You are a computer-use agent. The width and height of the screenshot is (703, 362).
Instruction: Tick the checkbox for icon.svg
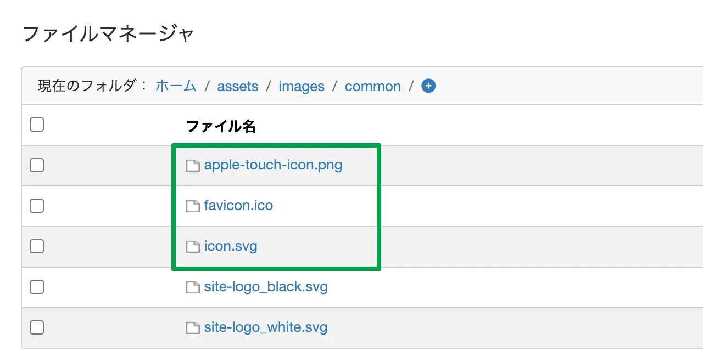(37, 246)
